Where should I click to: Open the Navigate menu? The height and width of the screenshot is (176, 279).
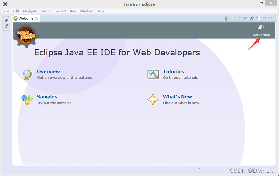coord(30,11)
